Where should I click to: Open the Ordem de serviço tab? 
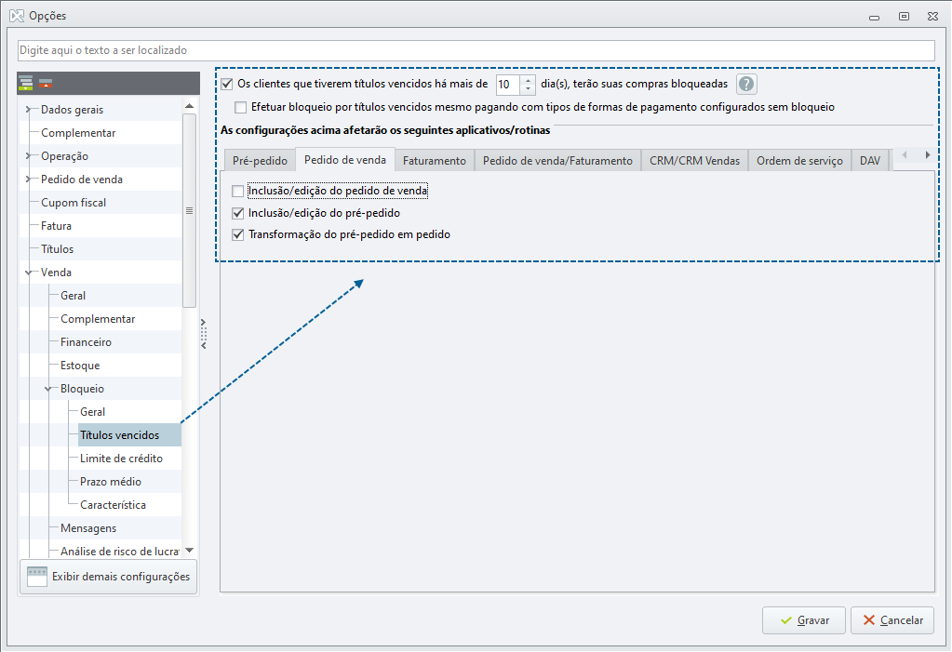(x=799, y=161)
